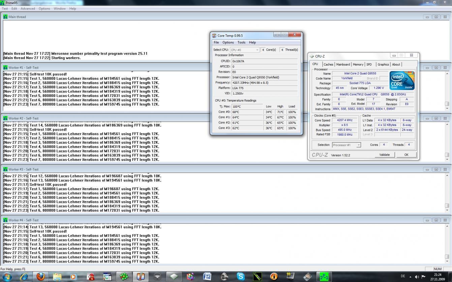
Task: Restore the Main thread child window
Action: pos(436,17)
